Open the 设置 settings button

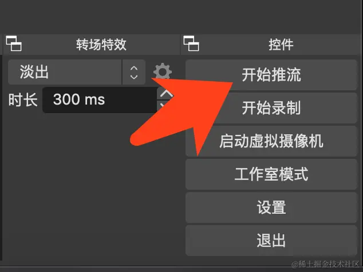click(x=271, y=207)
